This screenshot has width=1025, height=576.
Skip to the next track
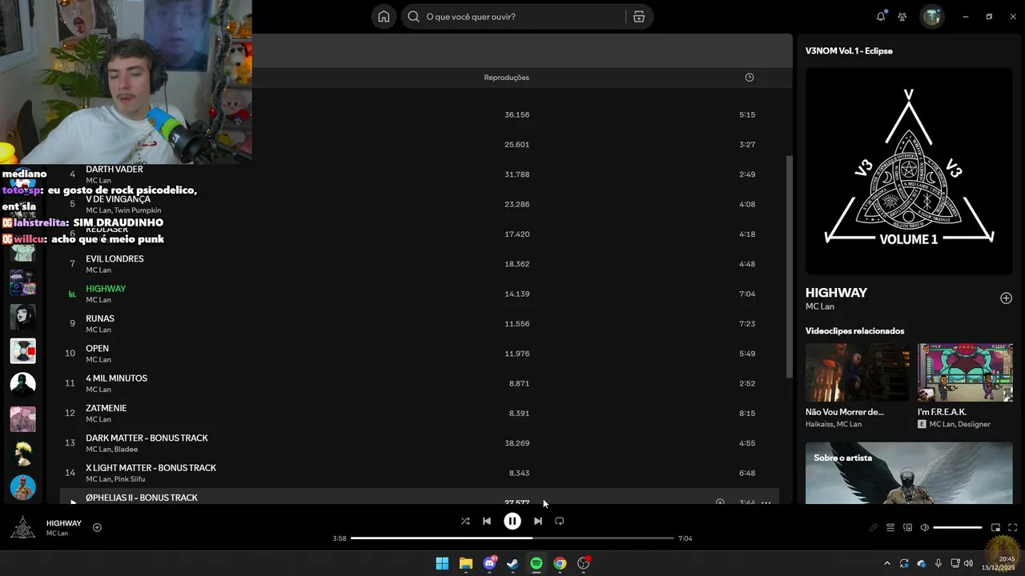pyautogui.click(x=538, y=521)
